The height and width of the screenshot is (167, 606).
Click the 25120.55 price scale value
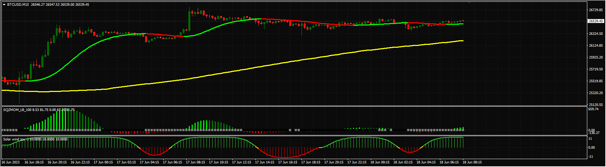596,105
